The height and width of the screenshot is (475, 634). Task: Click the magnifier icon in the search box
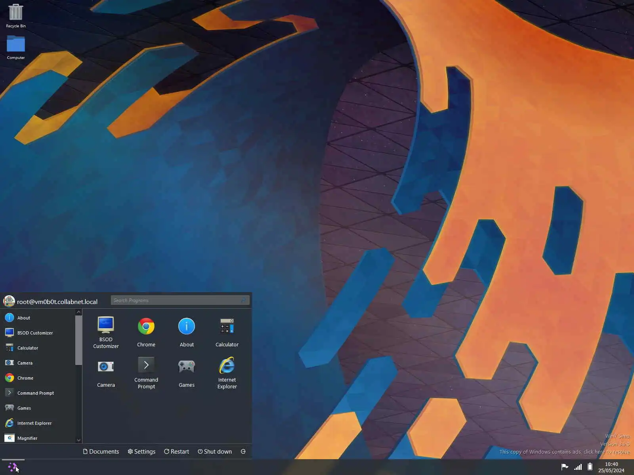pos(244,300)
